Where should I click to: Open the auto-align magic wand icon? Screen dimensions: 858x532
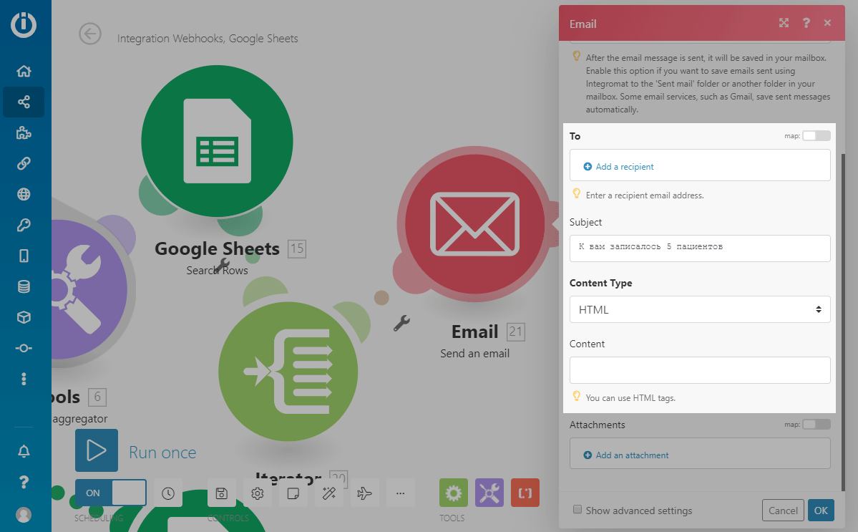329,493
